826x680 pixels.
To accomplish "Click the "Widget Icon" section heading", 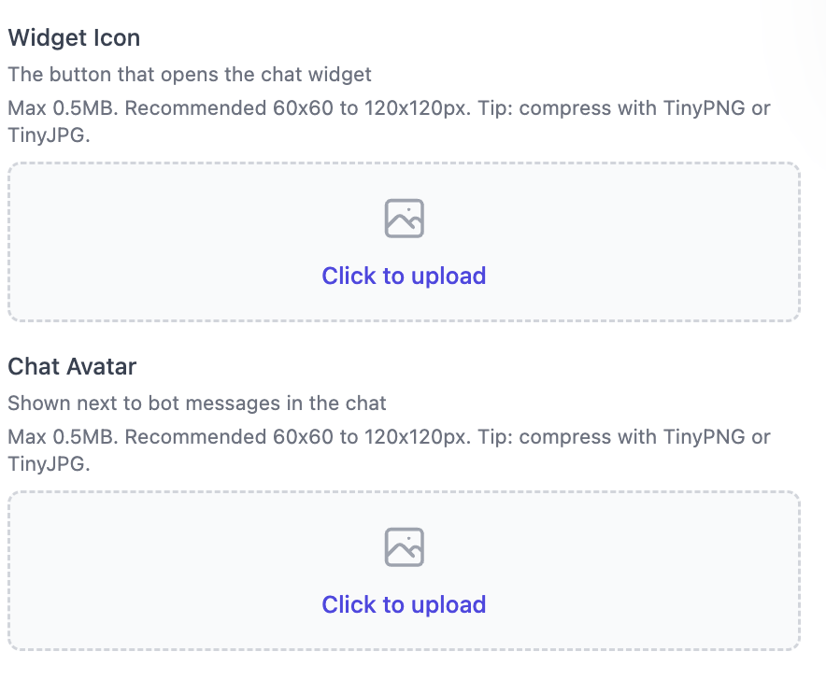I will pos(74,38).
